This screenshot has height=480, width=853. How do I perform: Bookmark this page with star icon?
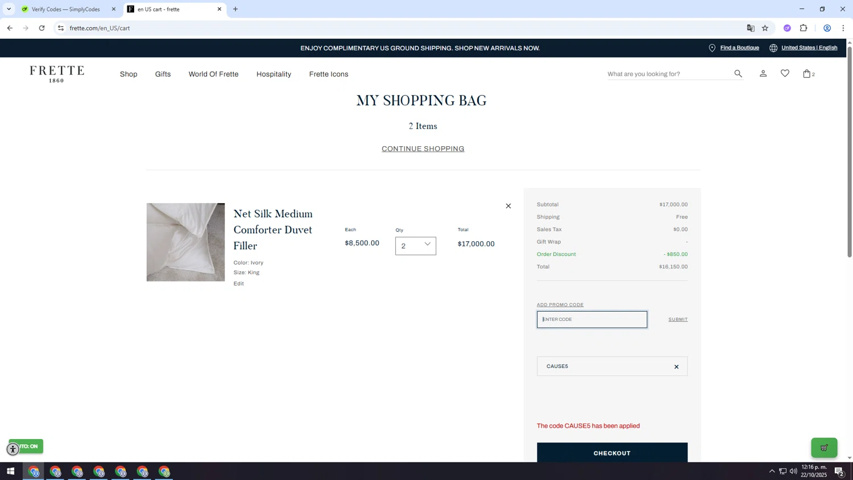[x=765, y=28]
